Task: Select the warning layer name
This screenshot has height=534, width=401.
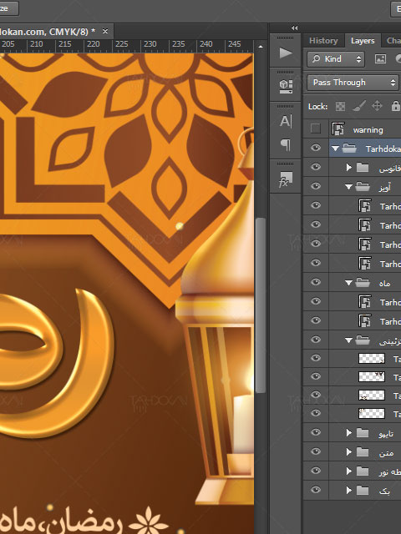Action: (x=368, y=130)
